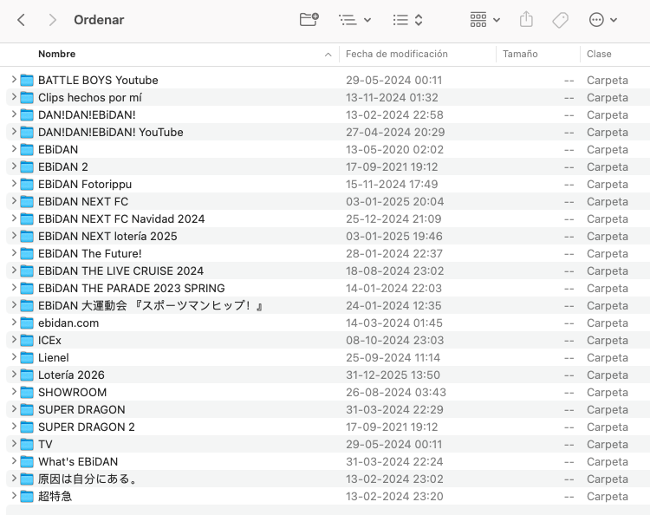Open the sort order stepper menu
Image resolution: width=650 pixels, height=515 pixels.
coord(407,19)
